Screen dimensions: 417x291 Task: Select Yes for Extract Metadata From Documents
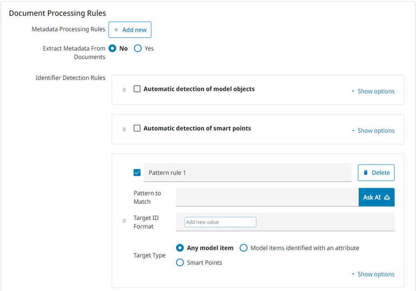(138, 48)
